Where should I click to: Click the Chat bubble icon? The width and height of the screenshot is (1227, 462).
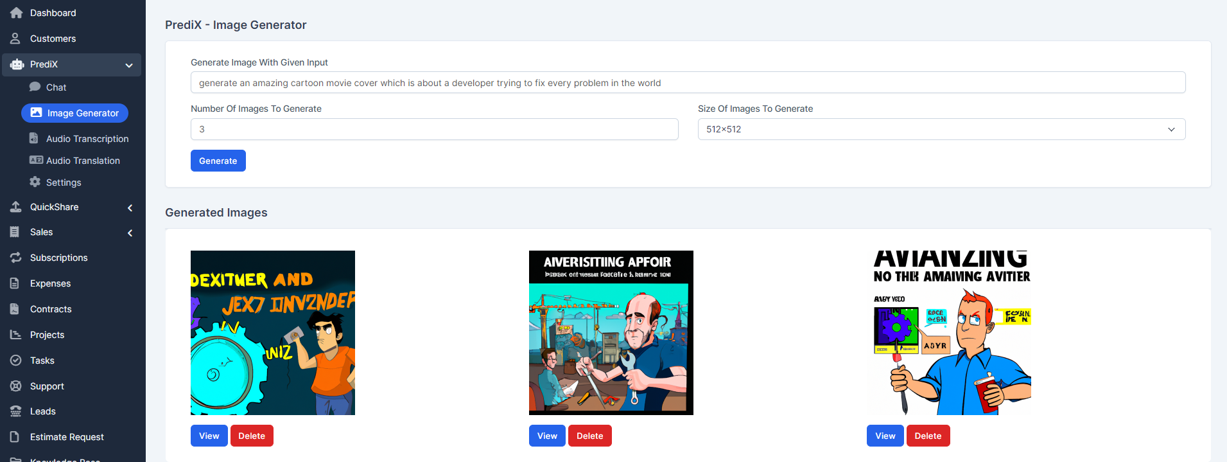click(x=35, y=87)
